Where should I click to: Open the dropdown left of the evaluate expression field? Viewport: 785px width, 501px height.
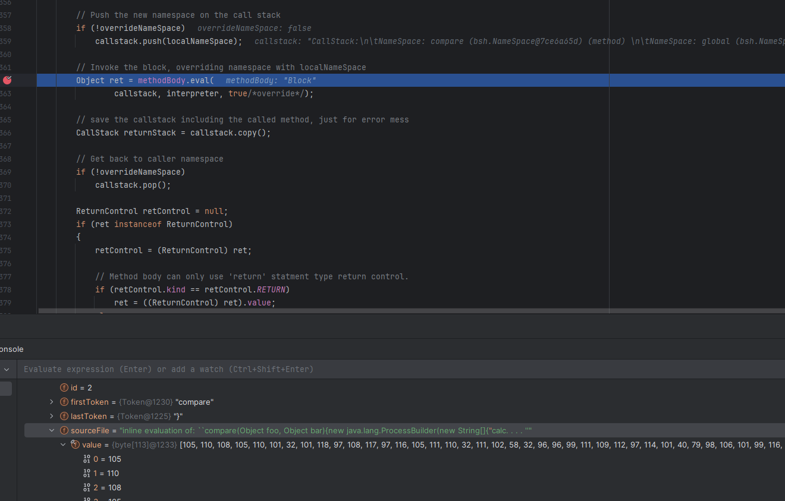click(x=7, y=369)
